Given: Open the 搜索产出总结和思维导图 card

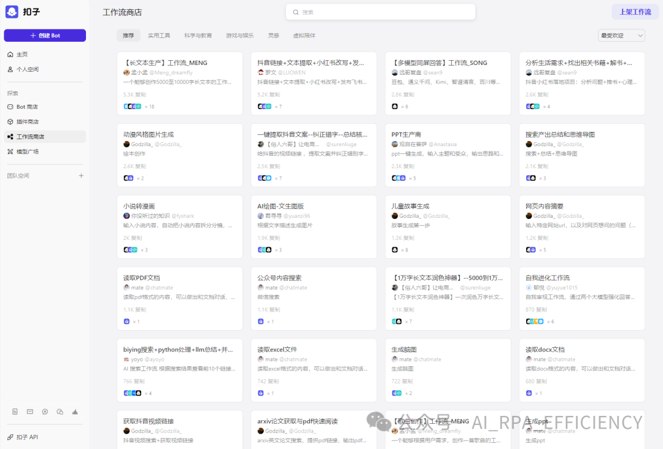Looking at the screenshot, I should tap(582, 155).
